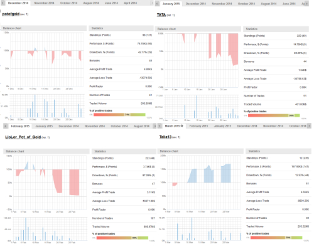Click the left scroll arrow before February 2015 tab

(6, 126)
